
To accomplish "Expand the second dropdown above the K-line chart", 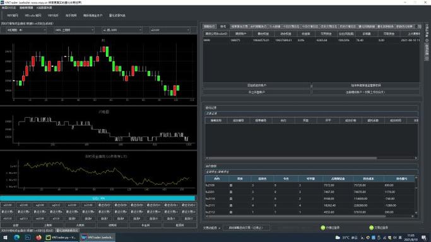I will tap(74, 30).
